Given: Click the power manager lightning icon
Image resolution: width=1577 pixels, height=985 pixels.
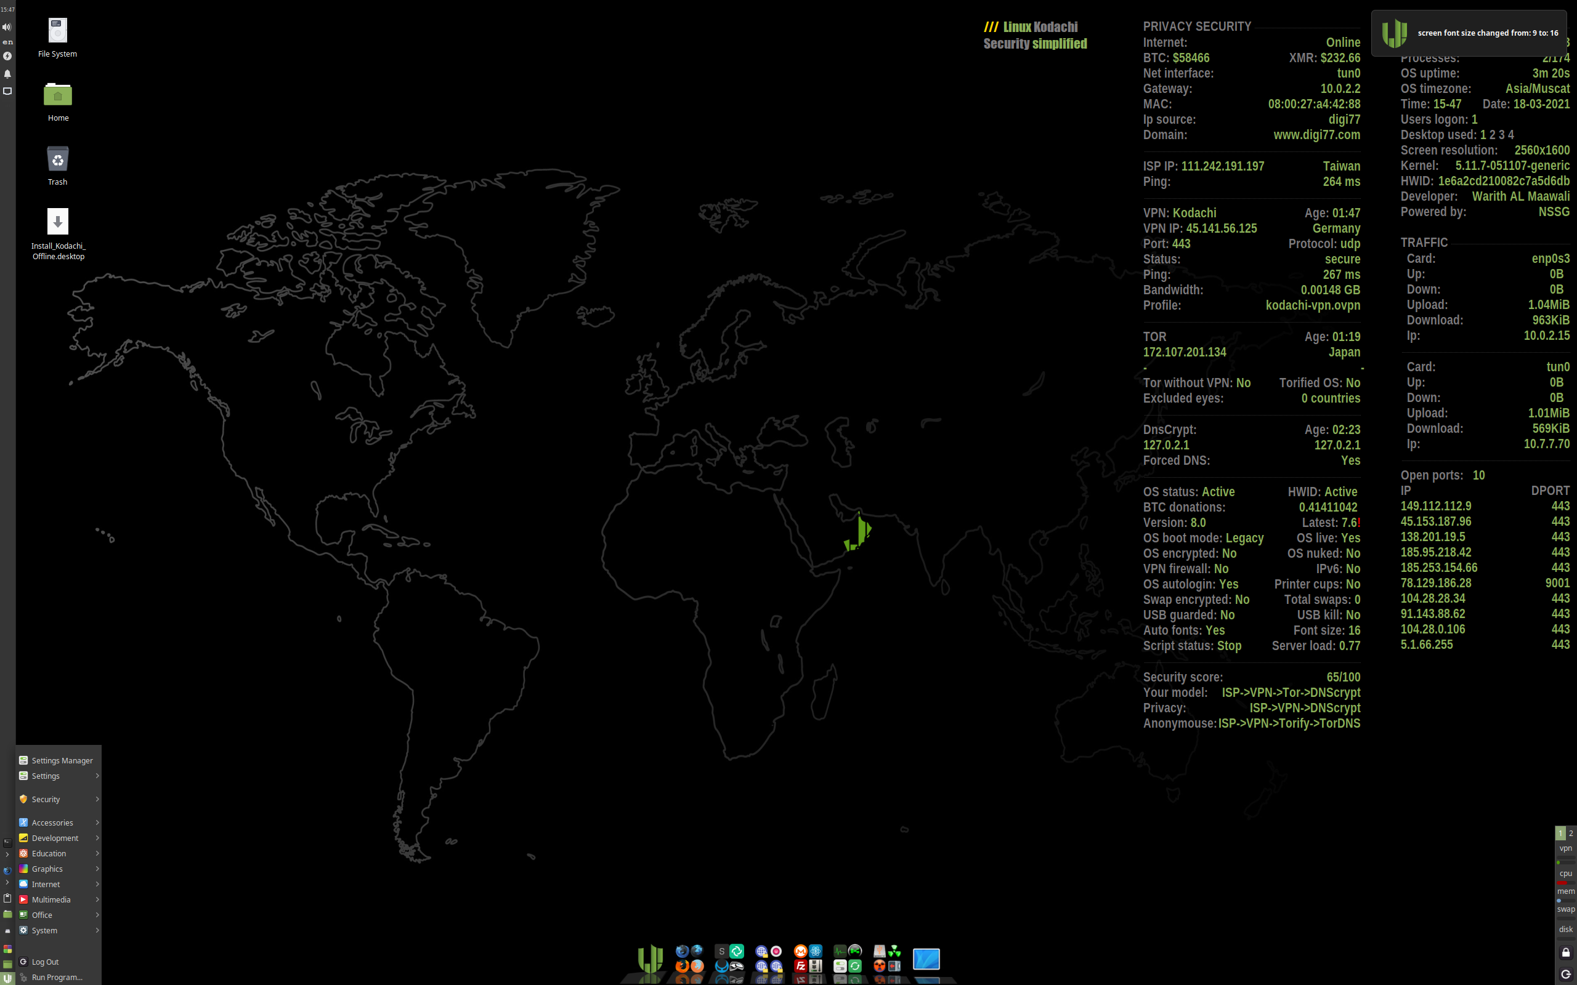Looking at the screenshot, I should pyautogui.click(x=7, y=56).
